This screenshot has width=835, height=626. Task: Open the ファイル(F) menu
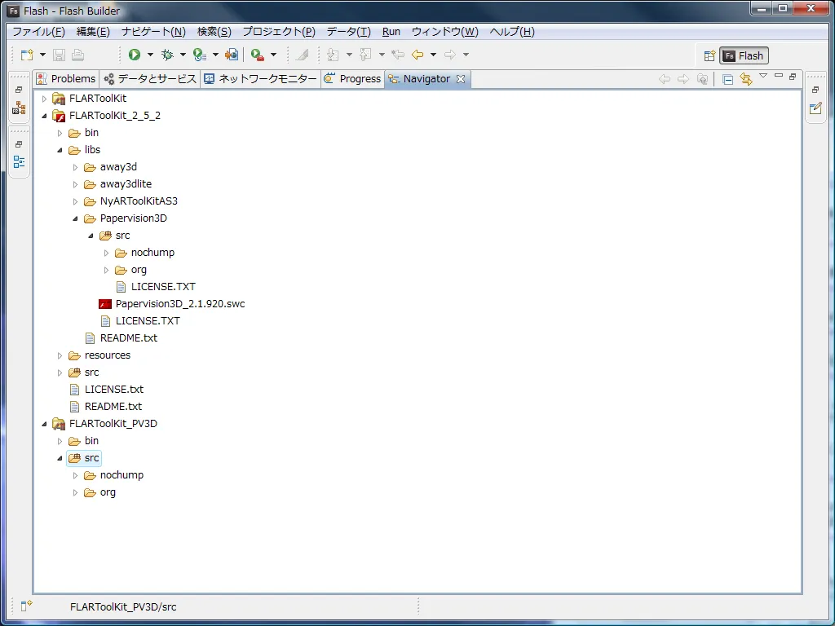click(38, 32)
